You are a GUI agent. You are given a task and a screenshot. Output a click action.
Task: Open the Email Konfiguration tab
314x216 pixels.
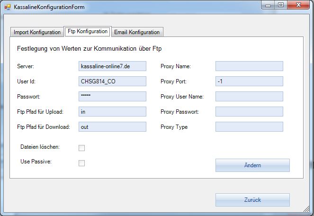click(x=137, y=32)
